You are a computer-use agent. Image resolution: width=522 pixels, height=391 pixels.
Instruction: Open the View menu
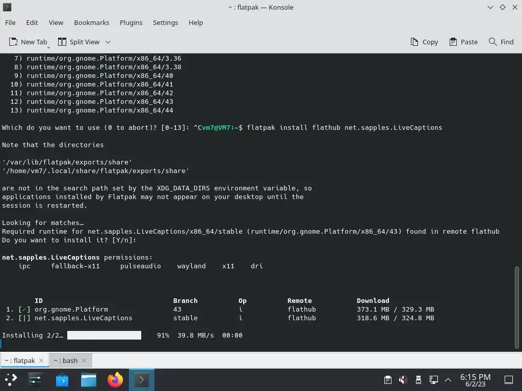(56, 22)
